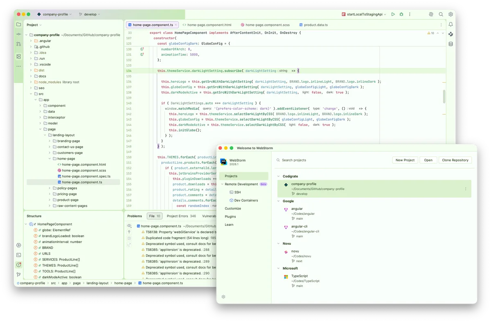Toggle the Problems view eye options icon
The height and width of the screenshot is (322, 491).
pos(129,226)
